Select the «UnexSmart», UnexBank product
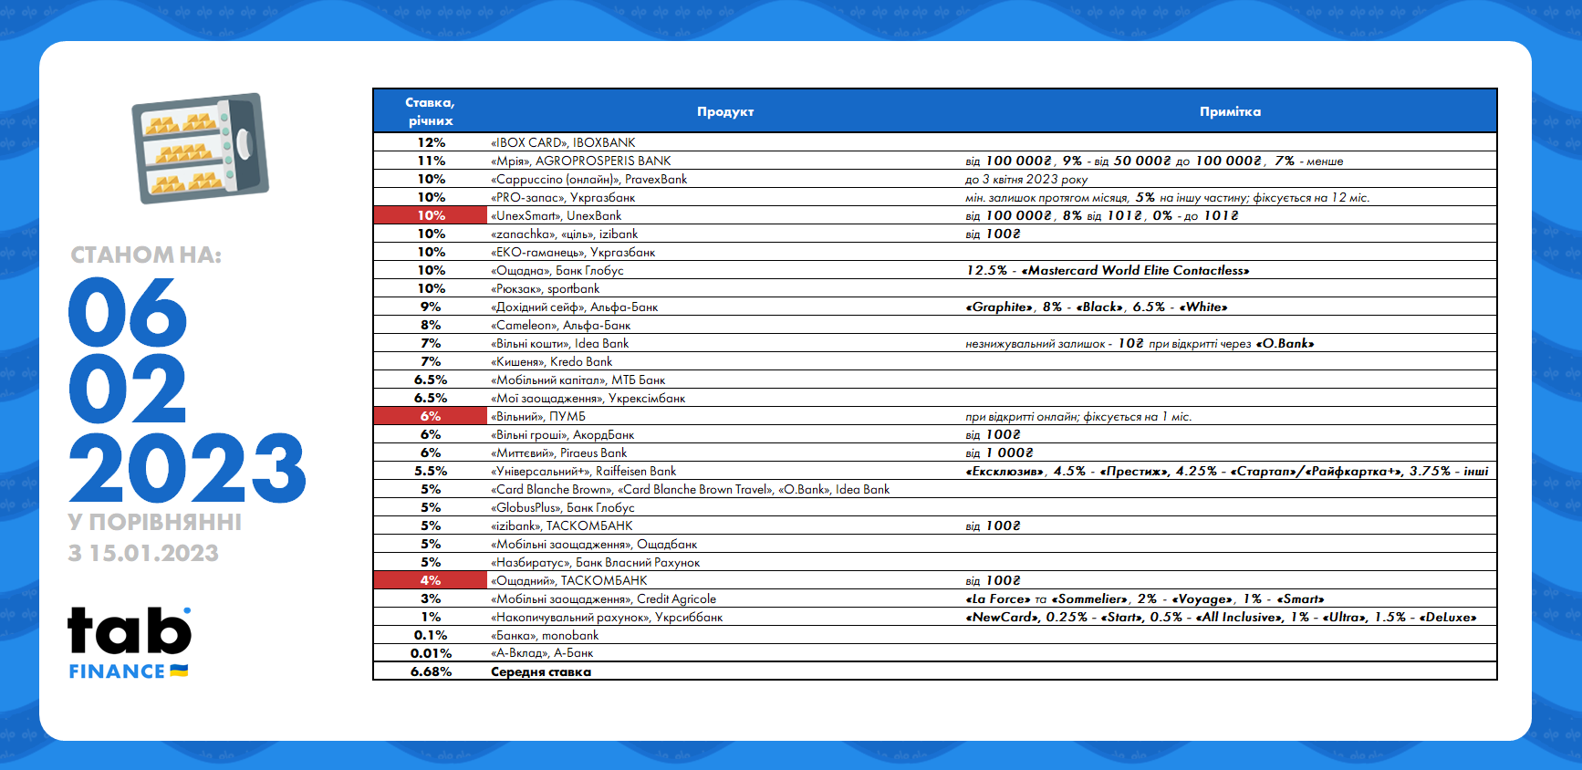The height and width of the screenshot is (770, 1582). (x=557, y=215)
